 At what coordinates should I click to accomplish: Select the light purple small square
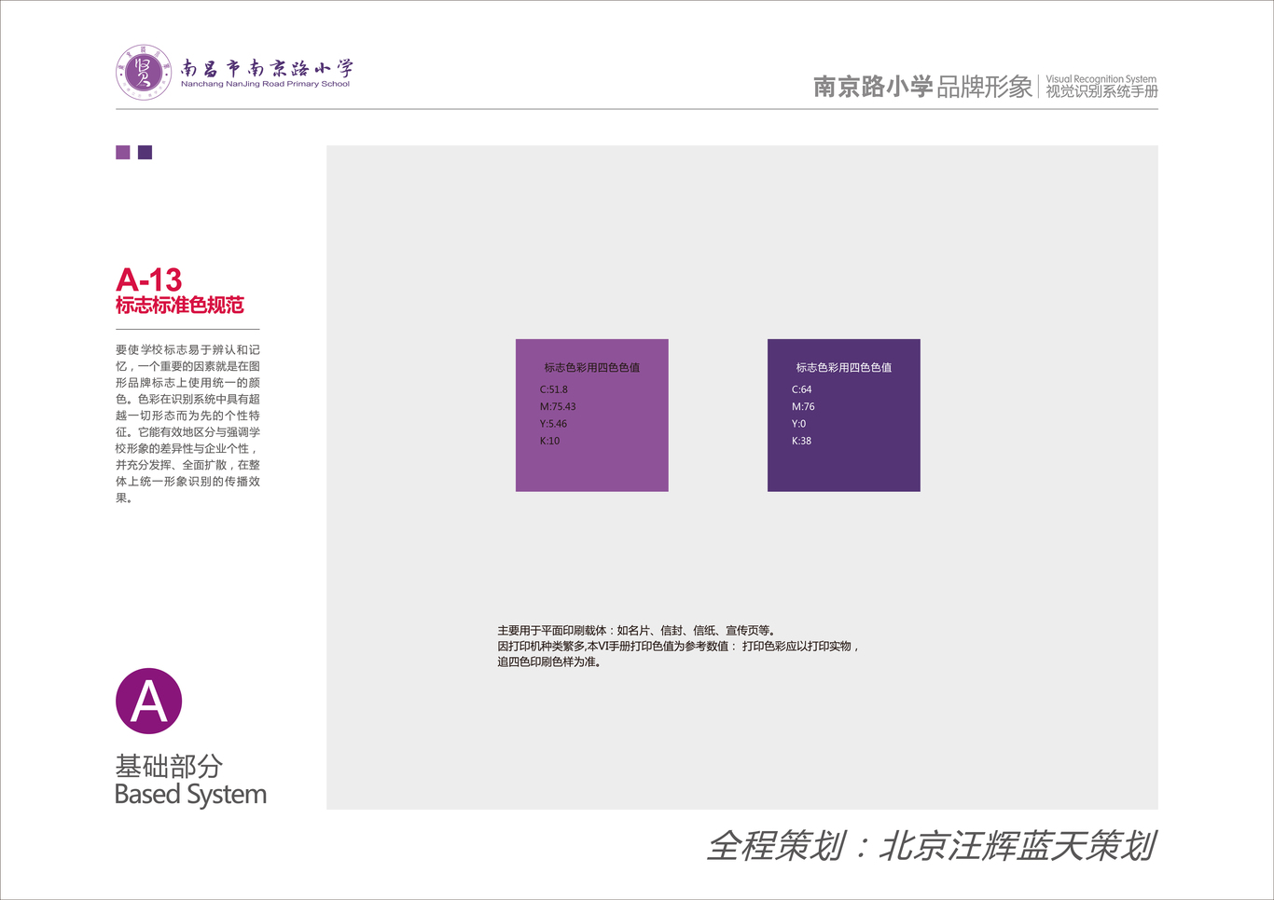pyautogui.click(x=123, y=153)
